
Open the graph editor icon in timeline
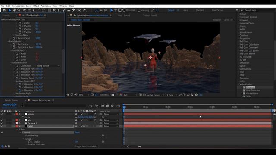point(118,106)
